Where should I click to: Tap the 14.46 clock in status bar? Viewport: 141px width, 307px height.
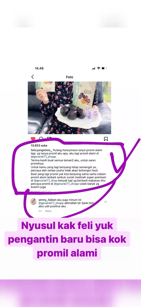pos(39,68)
